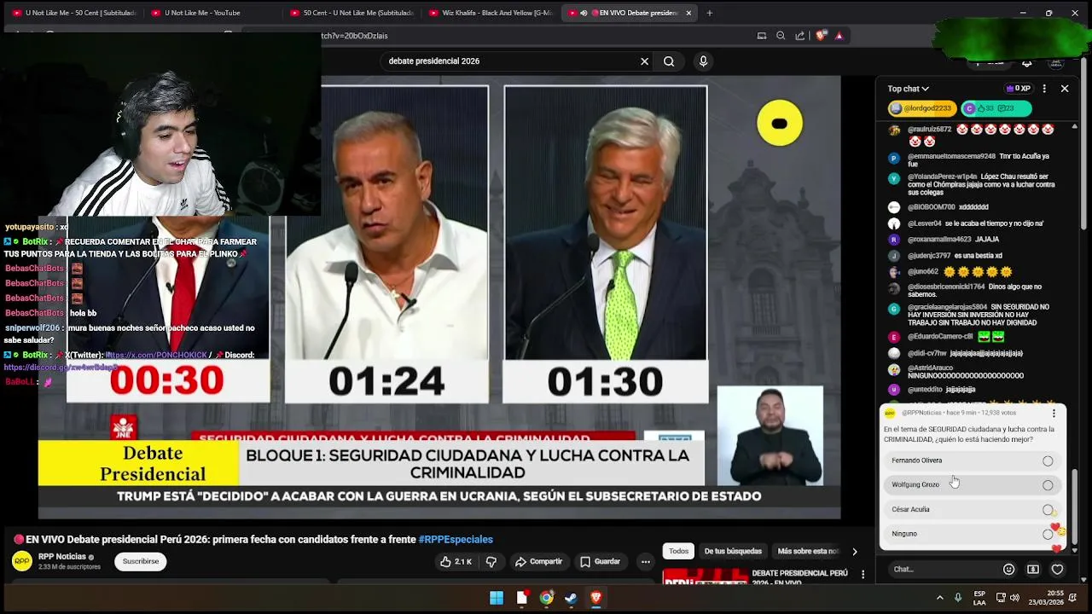Open the live chat three-dot options menu
This screenshot has width=1092, height=614.
point(1044,89)
